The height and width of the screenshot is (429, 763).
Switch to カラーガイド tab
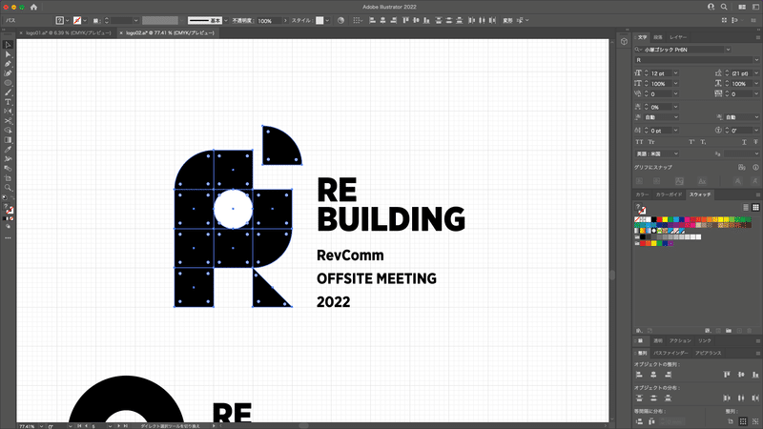670,194
